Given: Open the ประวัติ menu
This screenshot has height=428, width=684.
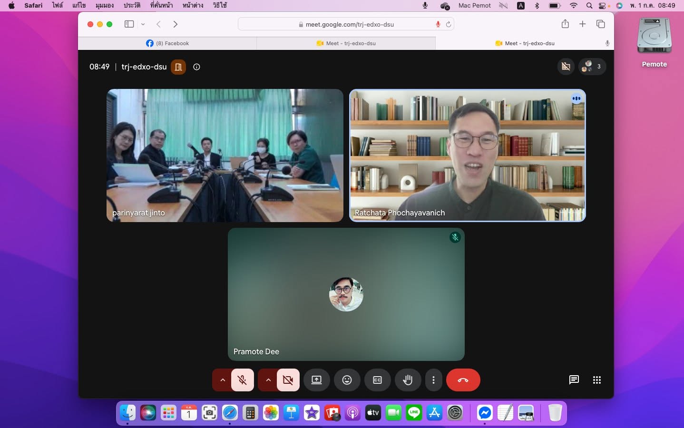Looking at the screenshot, I should pyautogui.click(x=132, y=5).
